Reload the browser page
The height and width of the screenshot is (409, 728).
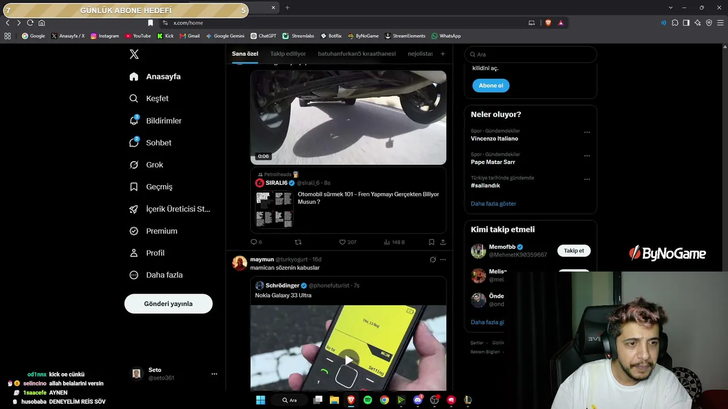tap(30, 23)
